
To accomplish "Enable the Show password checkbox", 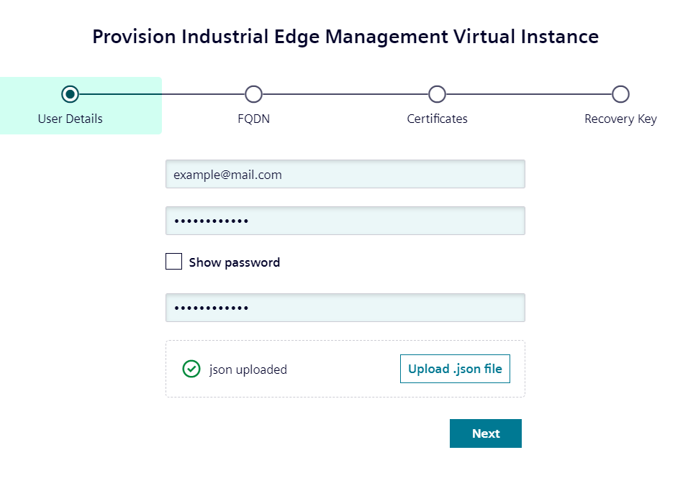I will coord(173,262).
